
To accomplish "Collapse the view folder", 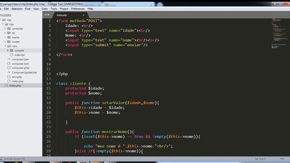I will pyautogui.click(x=5, y=46).
